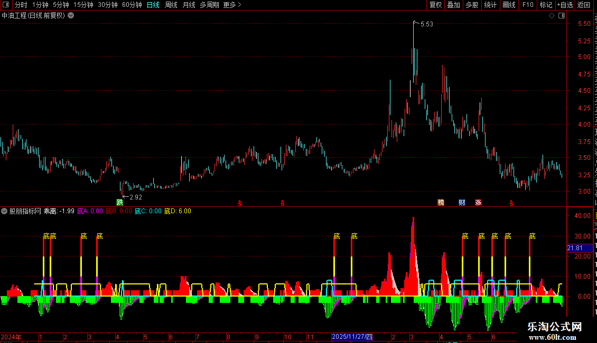Viewport: 597px width, 343px height.
Task: Click the 底B: 0.00 indicator value
Action: click(x=119, y=211)
